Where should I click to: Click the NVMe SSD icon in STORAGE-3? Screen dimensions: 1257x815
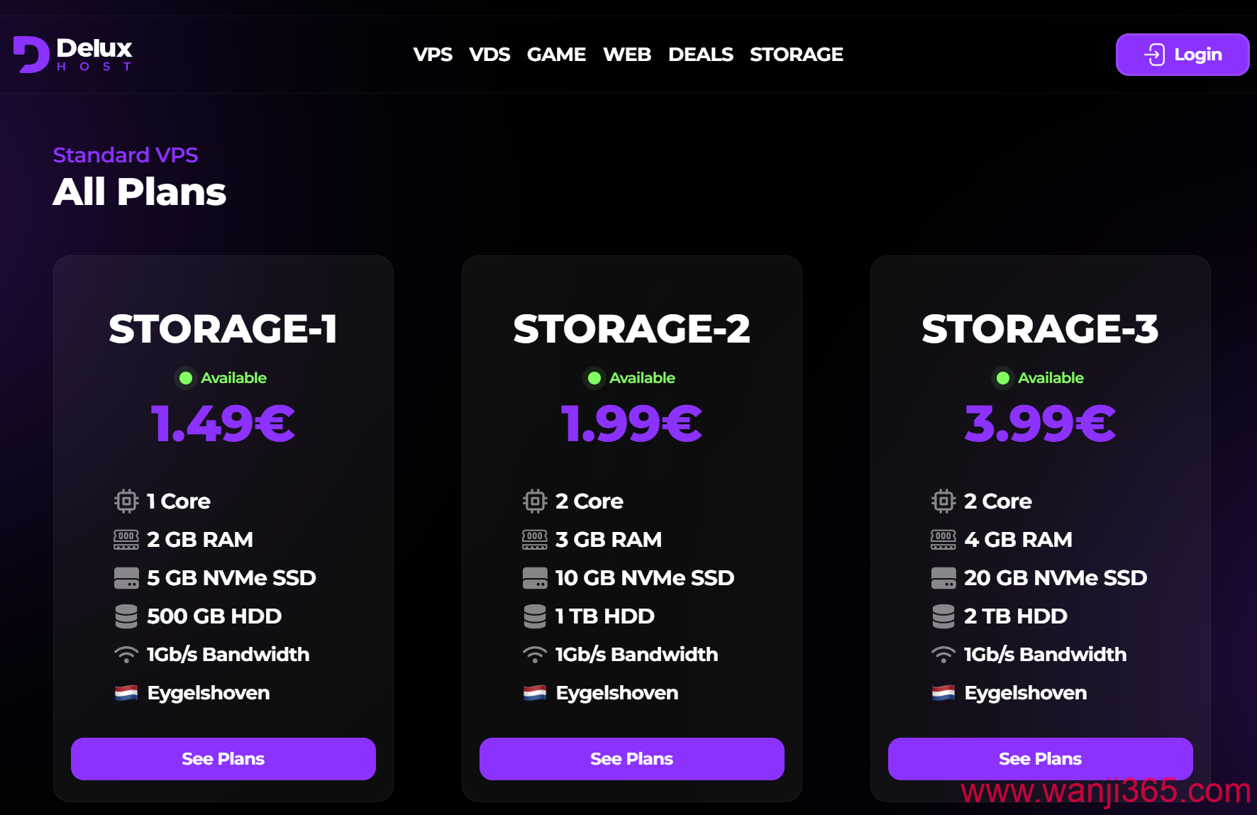[943, 578]
